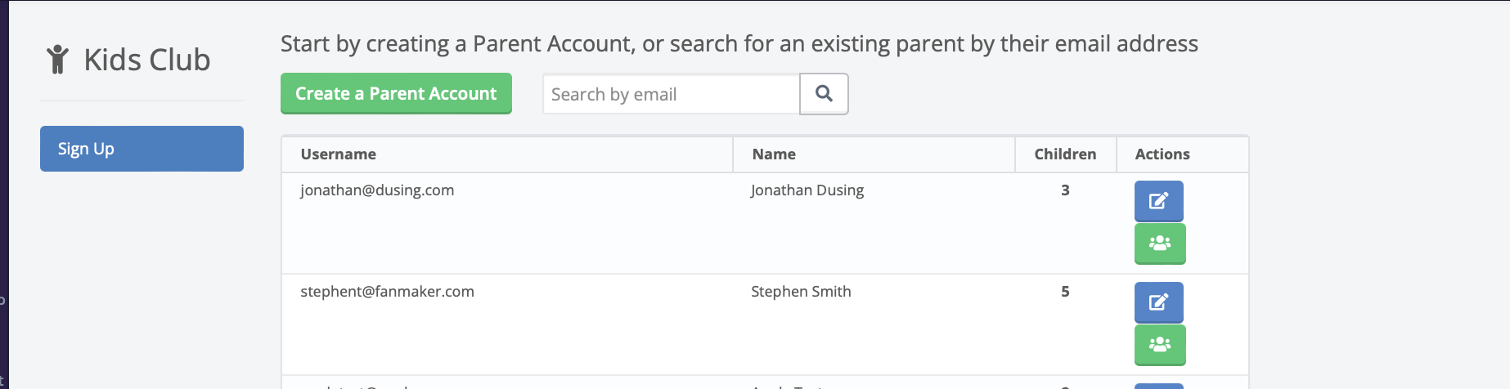Open the Sign Up sidebar item
The height and width of the screenshot is (389, 1510).
(x=142, y=149)
